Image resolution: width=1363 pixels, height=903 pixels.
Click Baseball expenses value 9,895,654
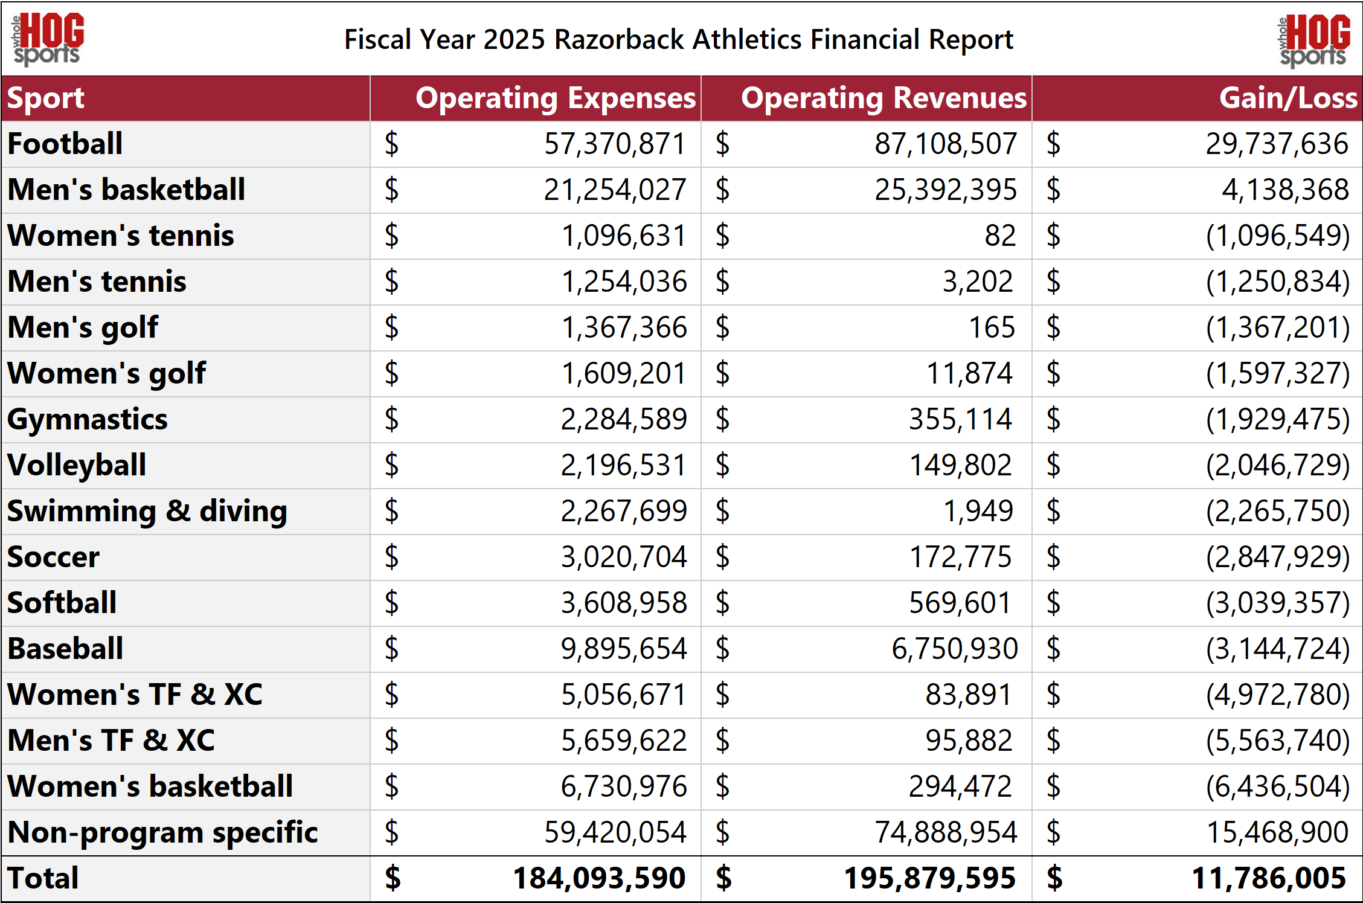pos(624,649)
